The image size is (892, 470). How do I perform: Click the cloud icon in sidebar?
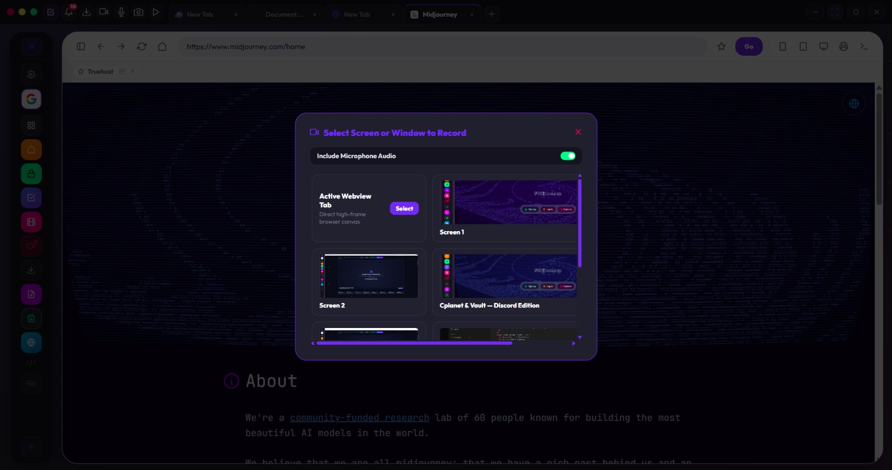pyautogui.click(x=31, y=384)
